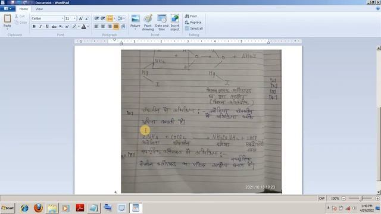The width and height of the screenshot is (381, 214).
Task: Open the file explorer folder icon
Action: coord(52,208)
